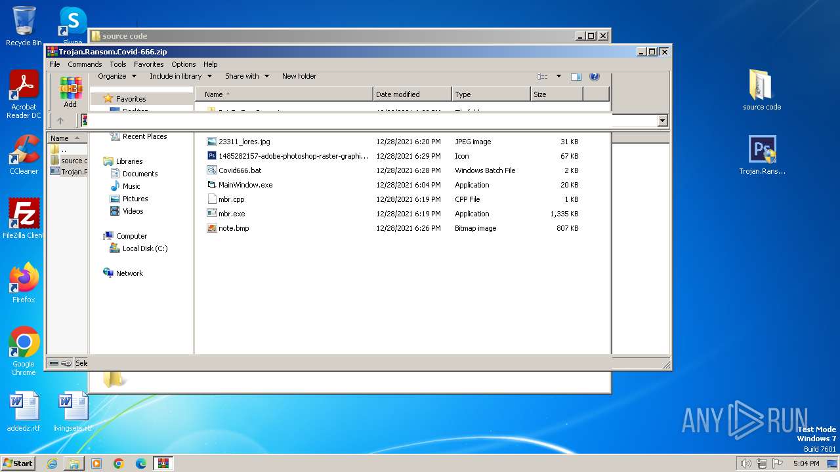The width and height of the screenshot is (840, 472).
Task: Open the Commands menu
Action: pos(85,64)
